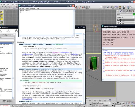Image resolution: width=135 pixels, height=107 pixels.
Task: Expand the second Twist modifier plus box
Action: click(x=120, y=22)
